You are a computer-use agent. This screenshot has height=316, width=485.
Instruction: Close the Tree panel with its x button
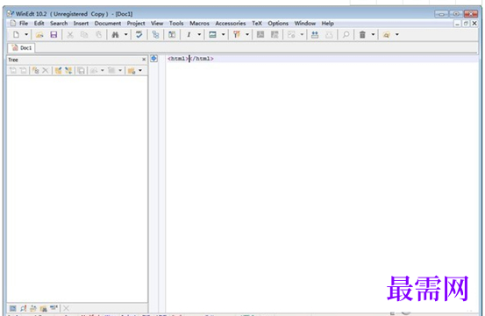pos(144,60)
